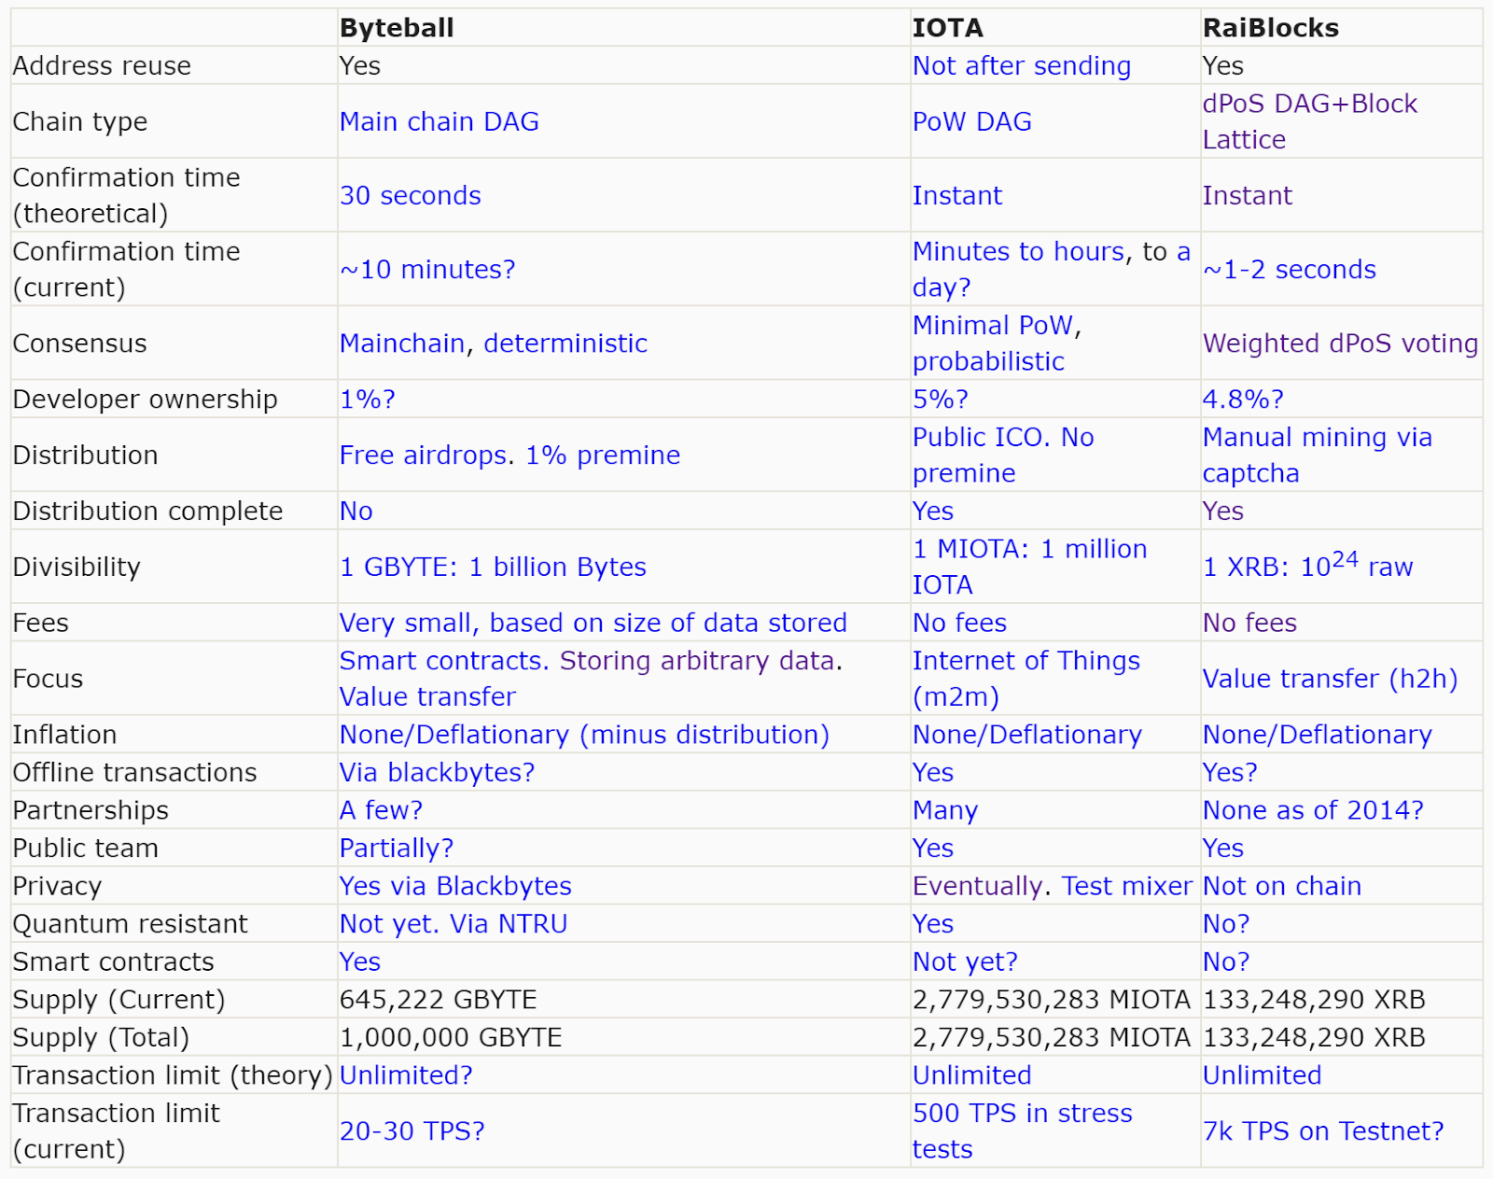
Task: Click the 'Eventually' privacy link
Action: click(x=977, y=886)
